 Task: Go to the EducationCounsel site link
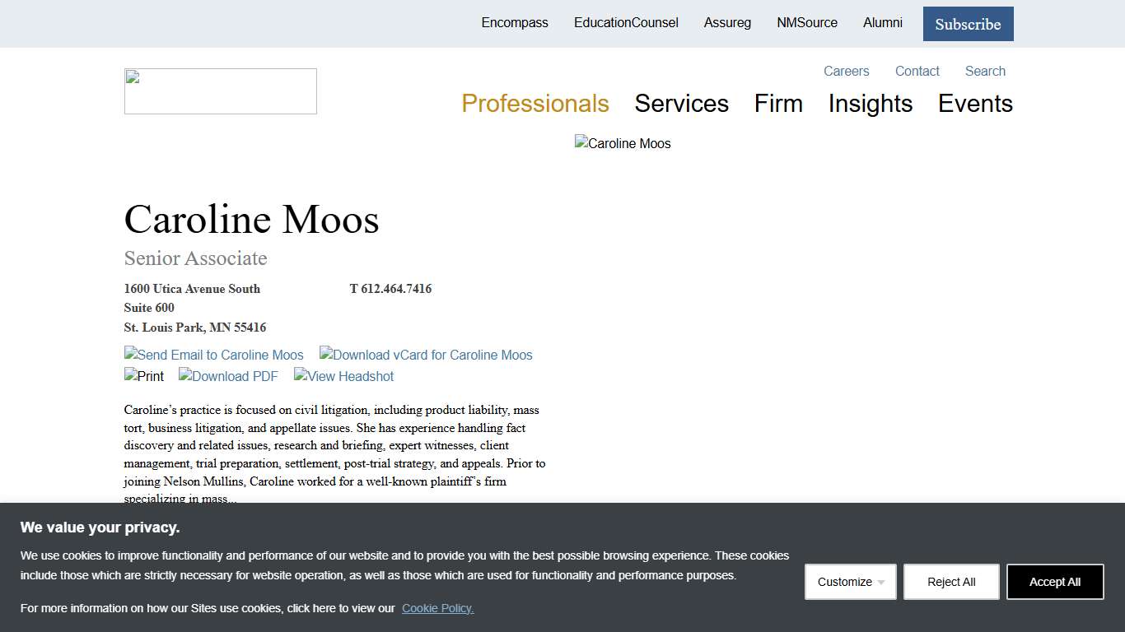tap(626, 23)
